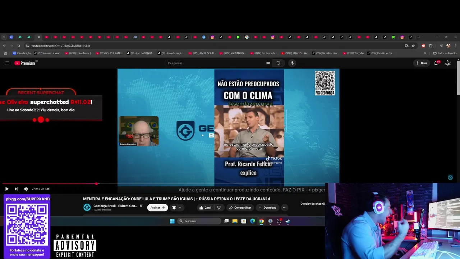Subscribe with the Assinar button
This screenshot has height=259, width=460.
point(157,208)
